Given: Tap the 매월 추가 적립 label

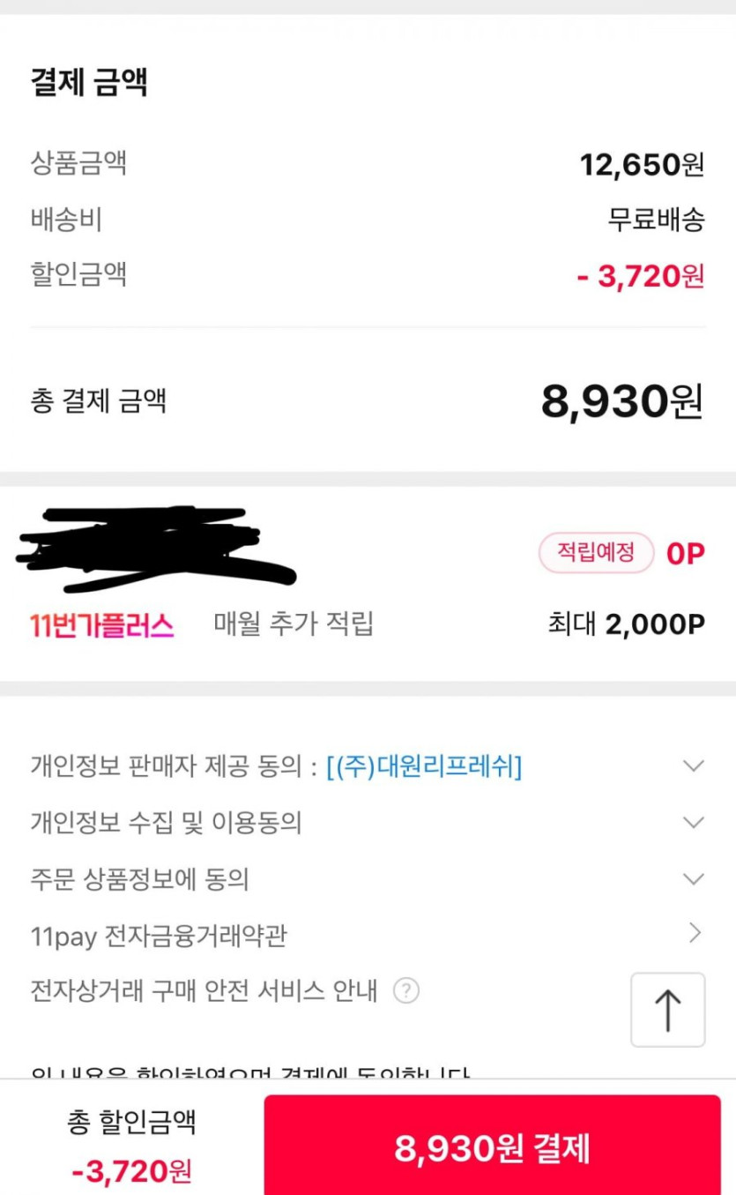Looking at the screenshot, I should (x=294, y=624).
